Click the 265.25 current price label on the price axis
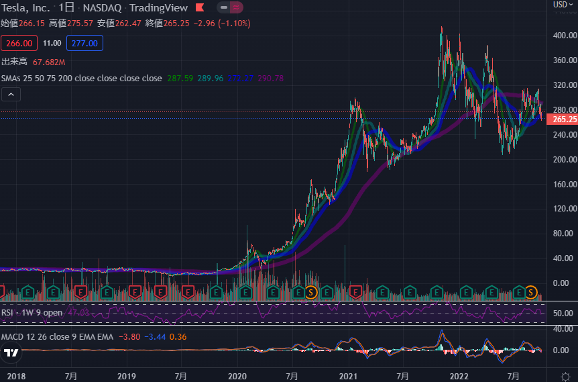 pyautogui.click(x=563, y=120)
